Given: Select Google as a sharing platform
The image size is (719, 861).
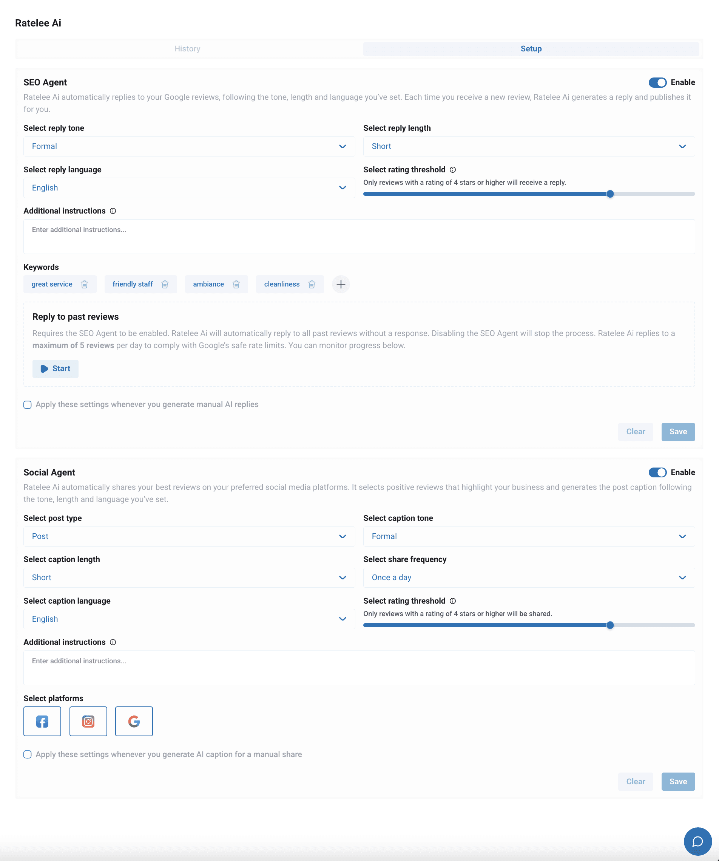Looking at the screenshot, I should click(x=134, y=722).
